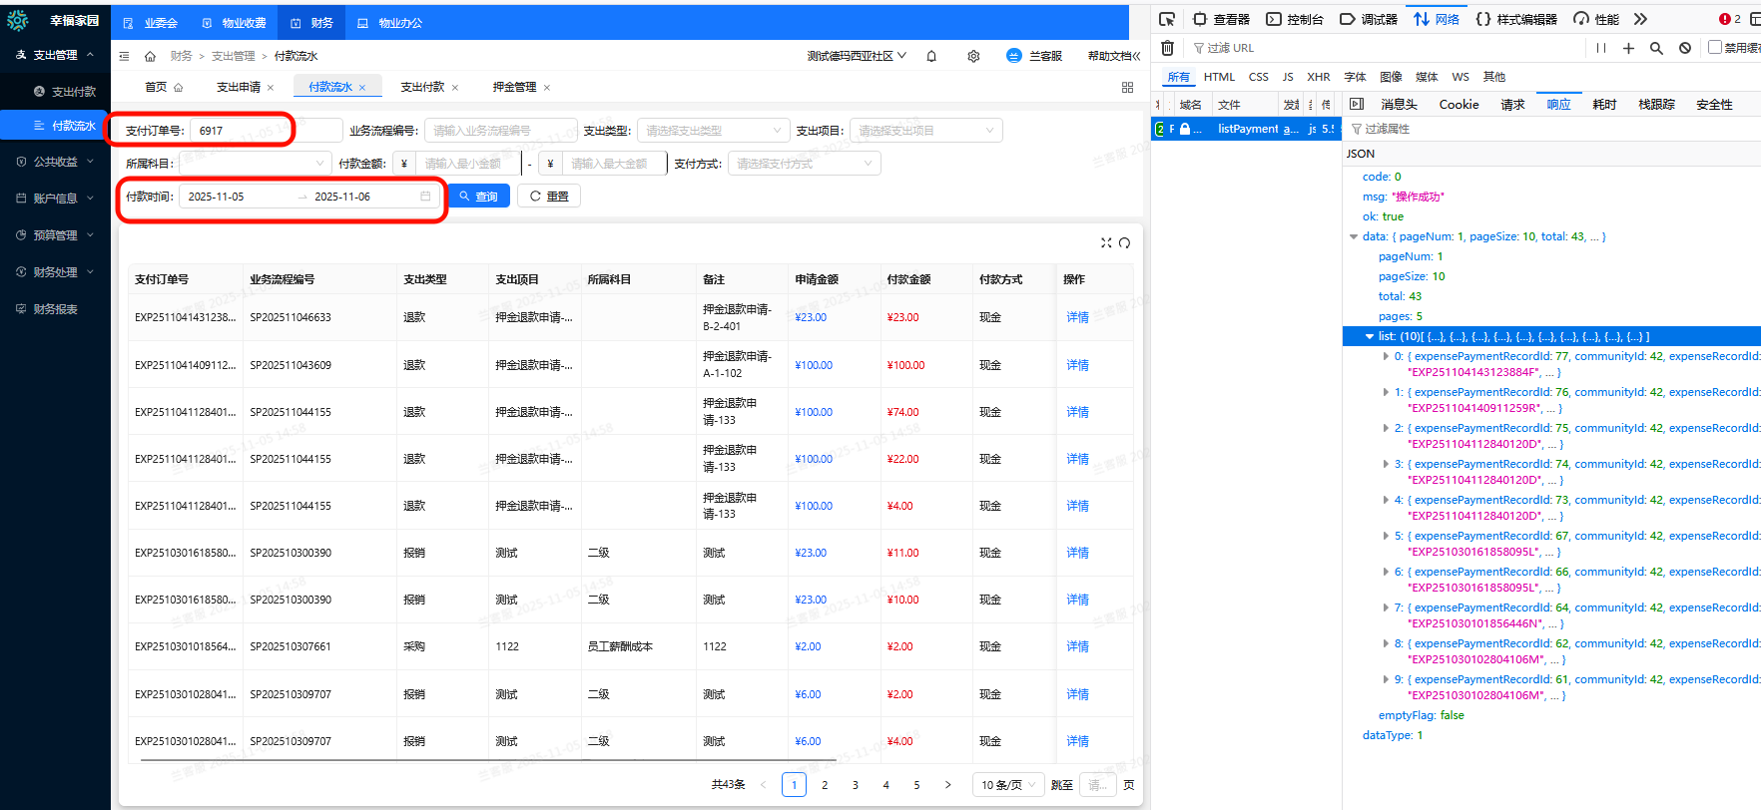This screenshot has width=1761, height=810.
Task: Toggle the network request list pane icon
Action: click(1357, 104)
